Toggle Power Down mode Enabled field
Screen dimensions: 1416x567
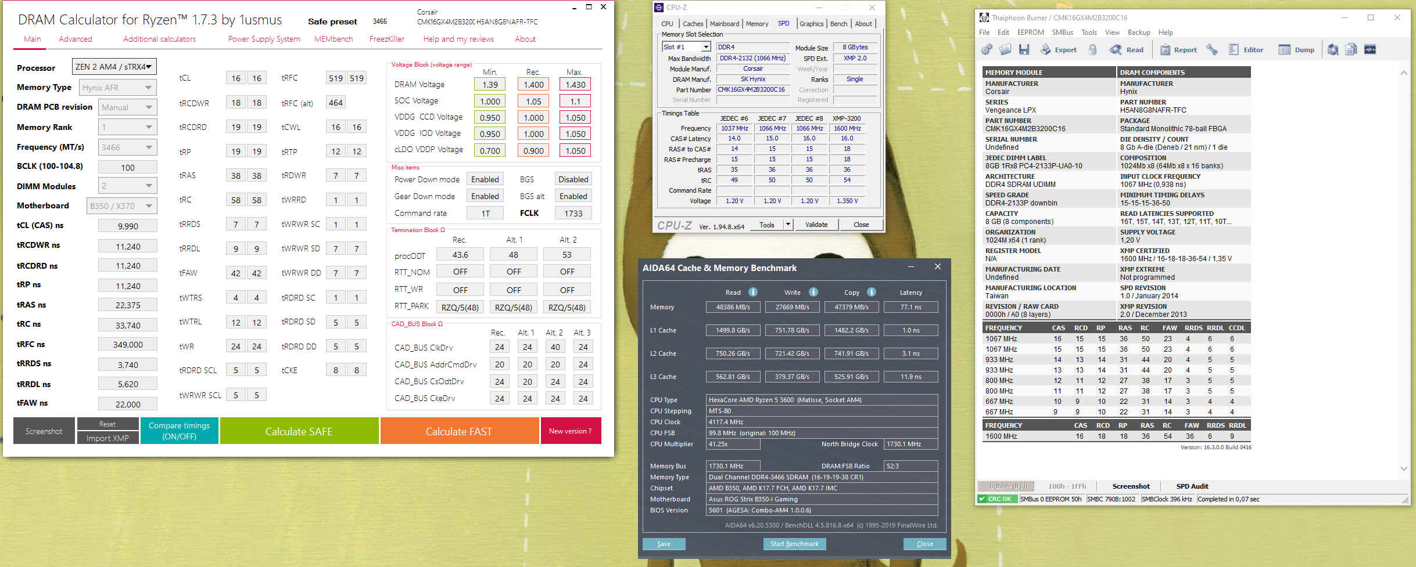[485, 179]
